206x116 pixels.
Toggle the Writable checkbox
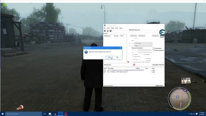coord(132,54)
